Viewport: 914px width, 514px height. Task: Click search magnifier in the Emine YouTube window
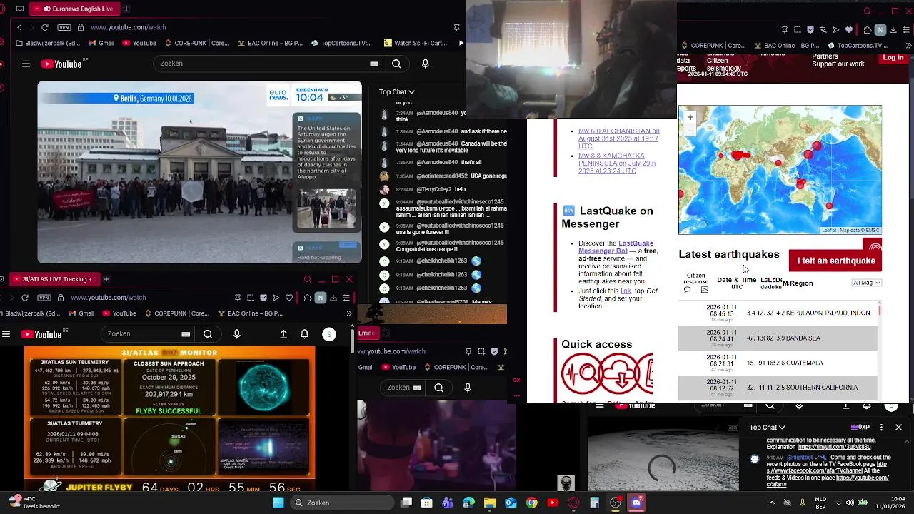coord(438,388)
